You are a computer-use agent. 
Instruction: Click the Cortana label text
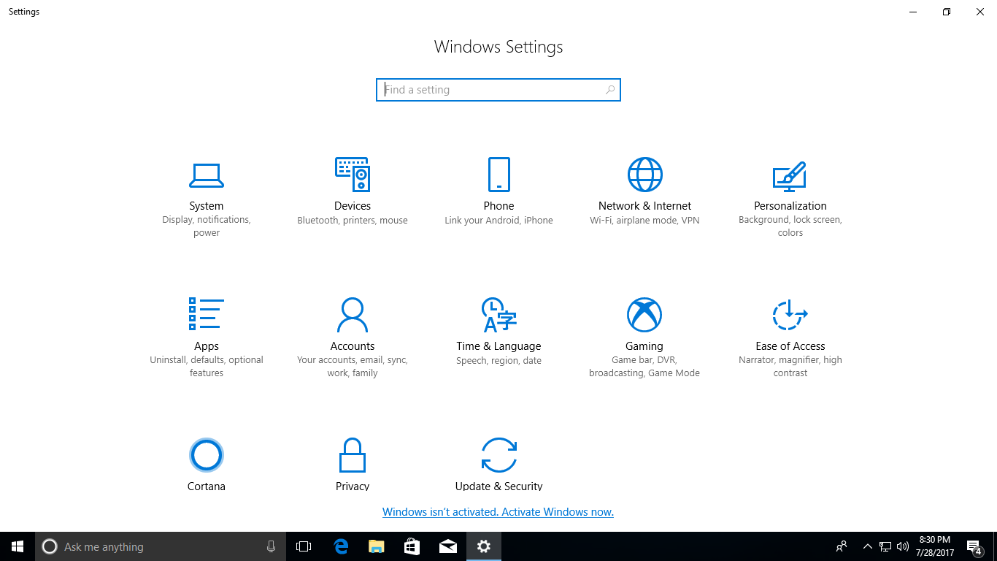pyautogui.click(x=207, y=486)
